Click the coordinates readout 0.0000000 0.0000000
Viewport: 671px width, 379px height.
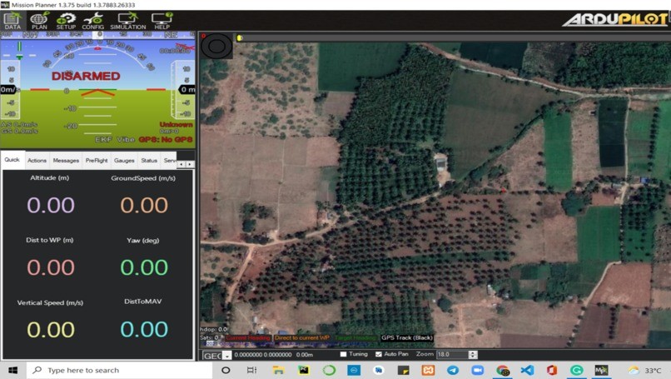pos(263,355)
